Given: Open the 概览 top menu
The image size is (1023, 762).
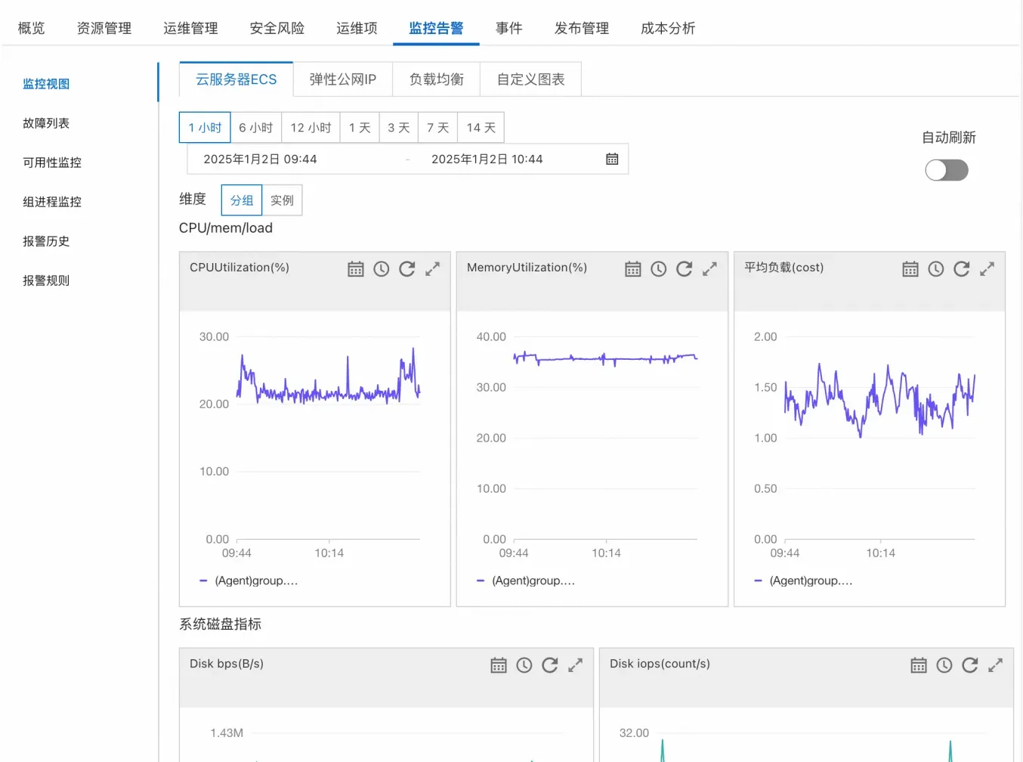Looking at the screenshot, I should 32,29.
